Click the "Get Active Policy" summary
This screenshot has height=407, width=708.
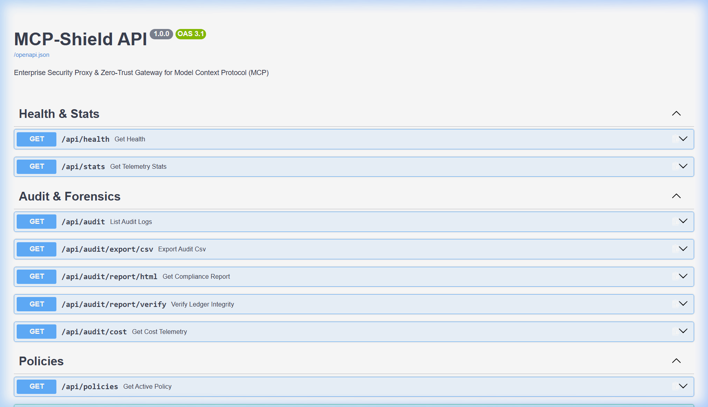[147, 387]
